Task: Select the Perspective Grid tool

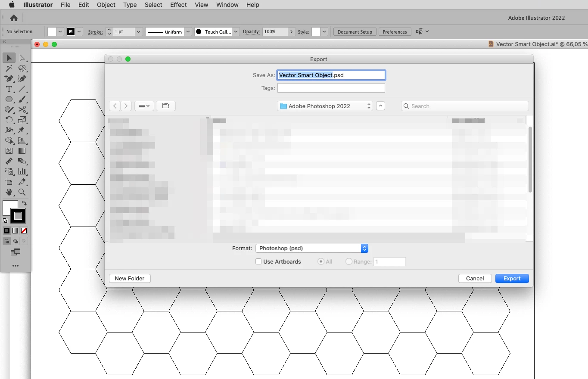Action: click(x=22, y=140)
